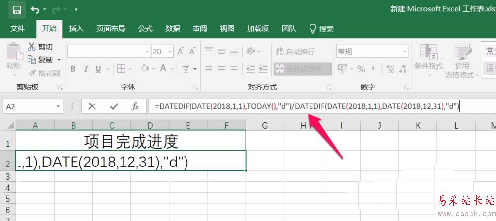Open the 公式 (Formulas) tab

(145, 29)
